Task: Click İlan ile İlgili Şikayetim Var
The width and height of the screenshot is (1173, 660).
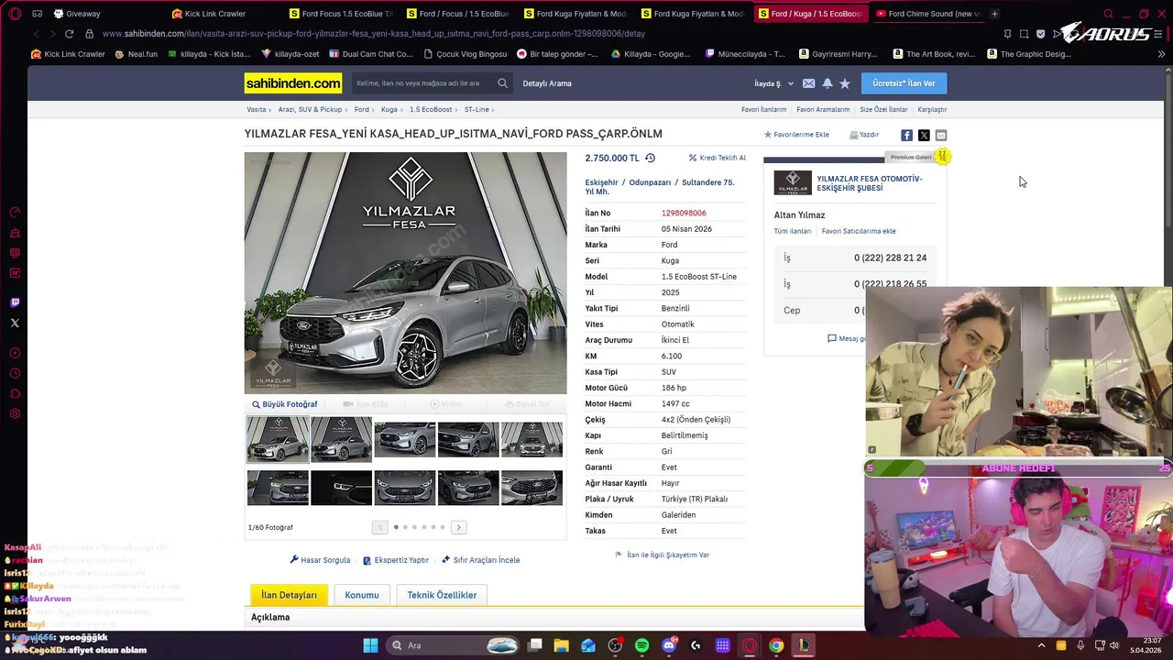Action: click(663, 555)
